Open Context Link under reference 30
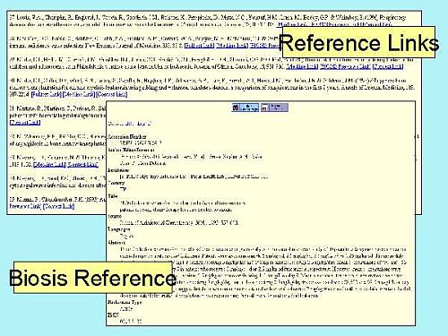The height and width of the screenshot is (336, 448). (112, 94)
